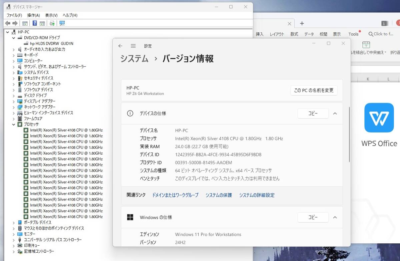Expand the オーディオの入力および出力 node
400x261 pixels.
(14, 49)
